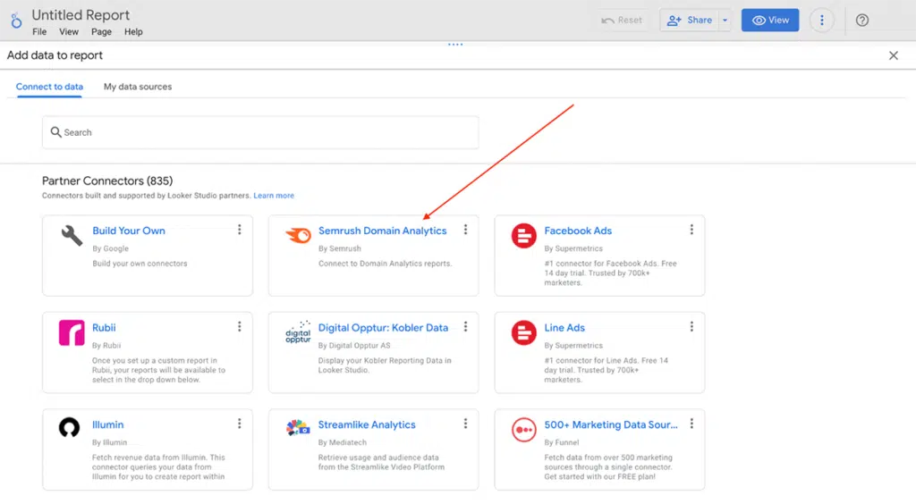Screen dimensions: 916x504
Task: Open the kebab menu on Build Your Own card
Action: click(x=240, y=230)
